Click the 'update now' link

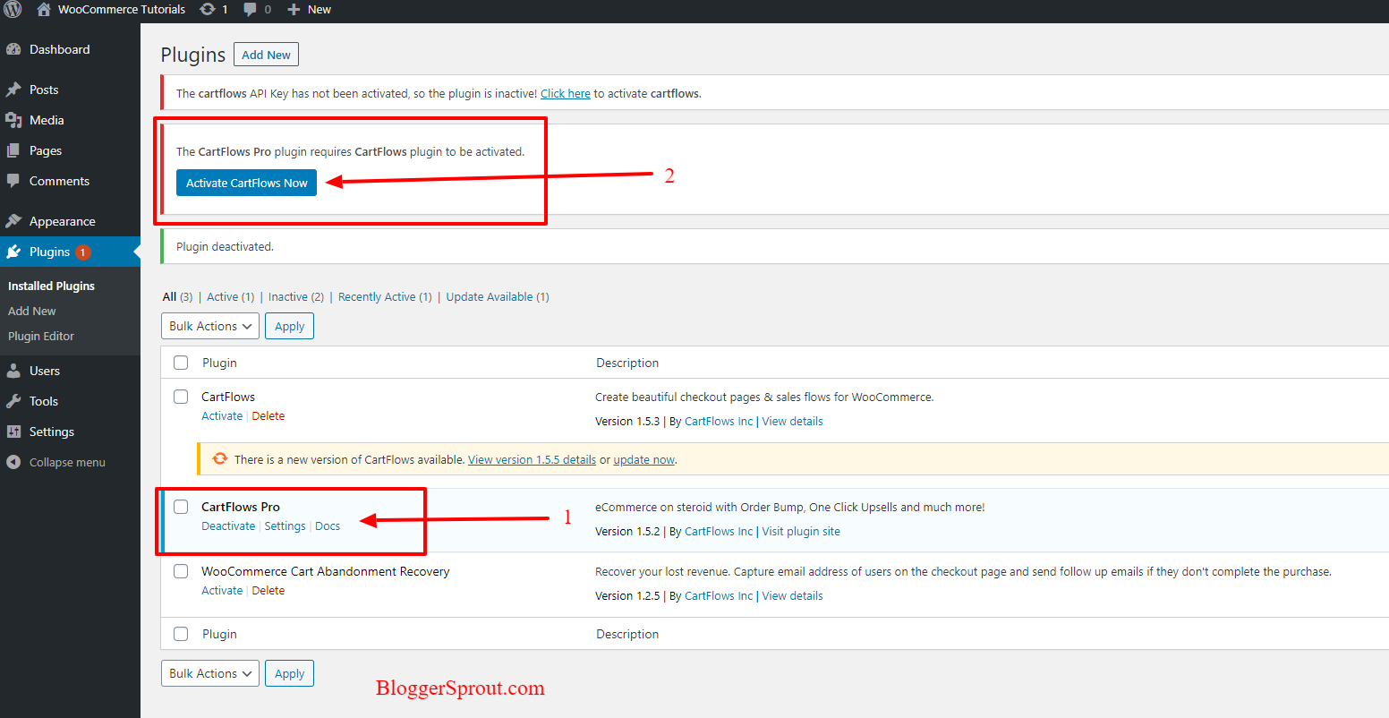tap(644, 459)
